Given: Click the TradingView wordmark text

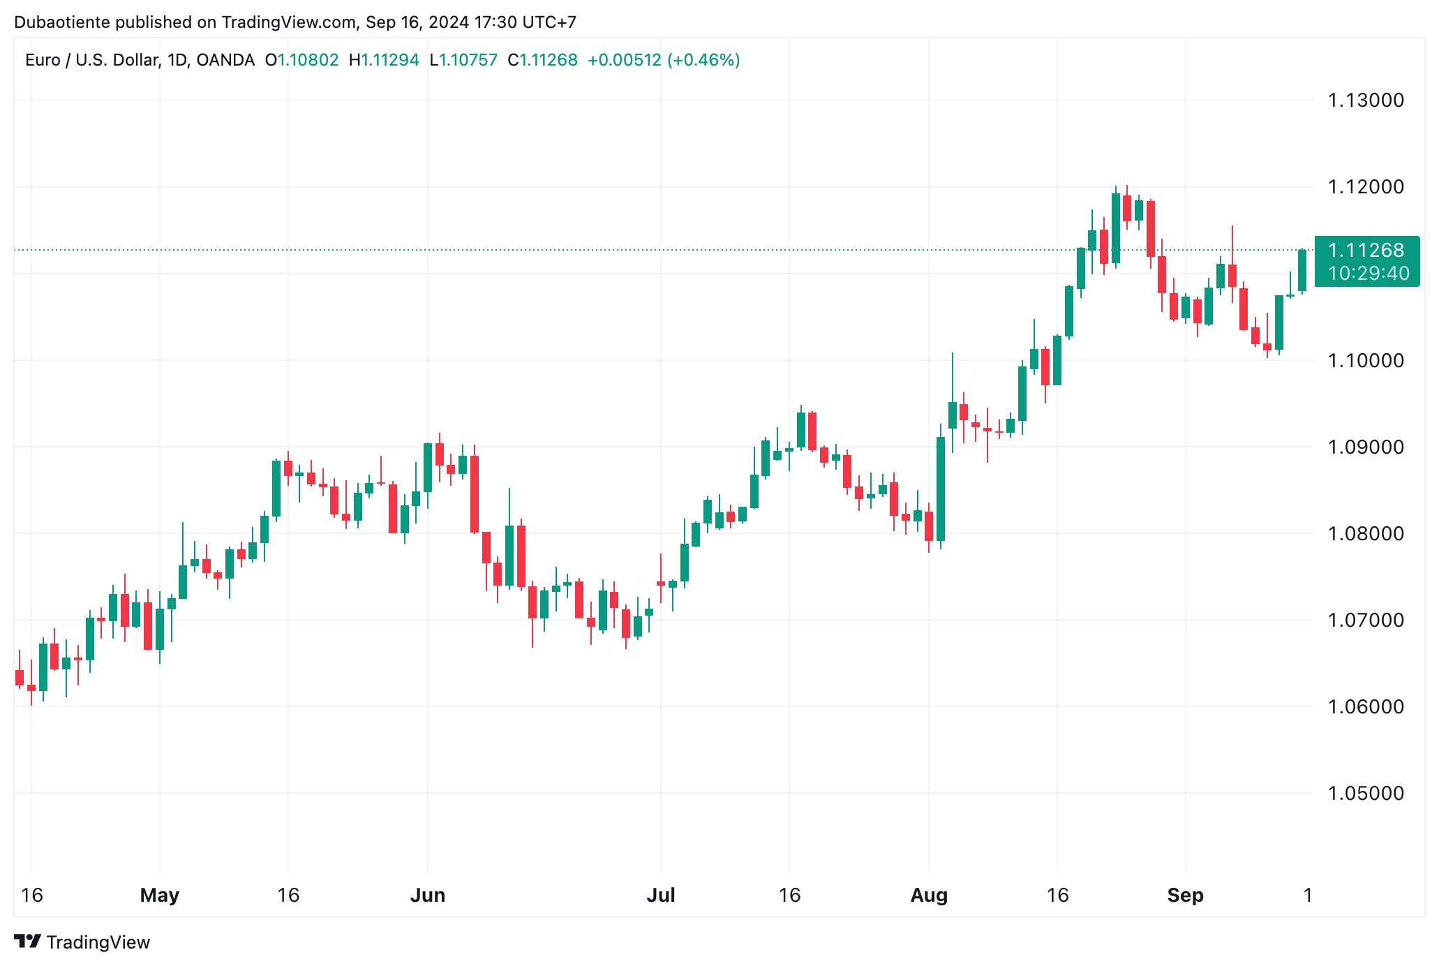Looking at the screenshot, I should point(98,942).
